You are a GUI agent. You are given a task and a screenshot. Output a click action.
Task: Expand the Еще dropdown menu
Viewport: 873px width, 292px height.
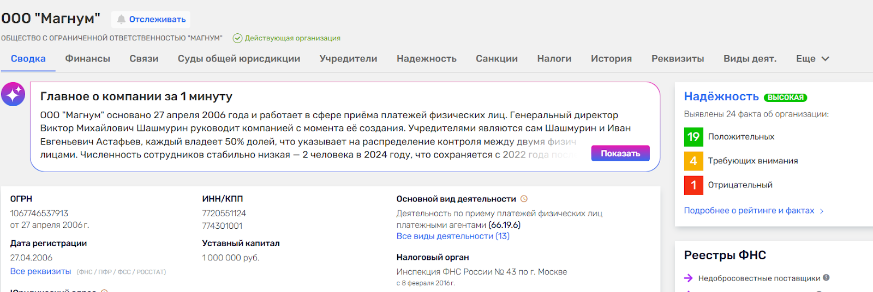point(812,59)
